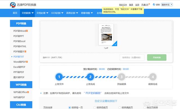Click the globe language icon
The image size is (180, 109).
(x=154, y=5)
